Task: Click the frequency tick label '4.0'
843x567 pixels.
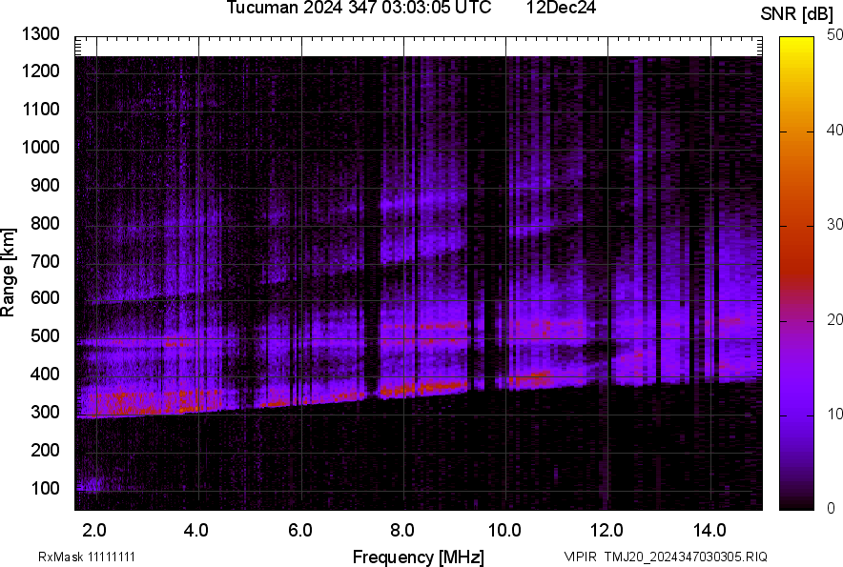Action: (196, 531)
